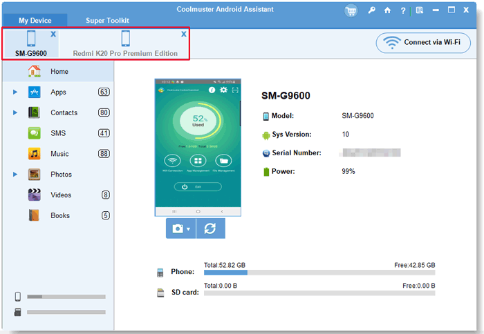Click the Total:52.82 GB text
The height and width of the screenshot is (334, 484).
225,265
